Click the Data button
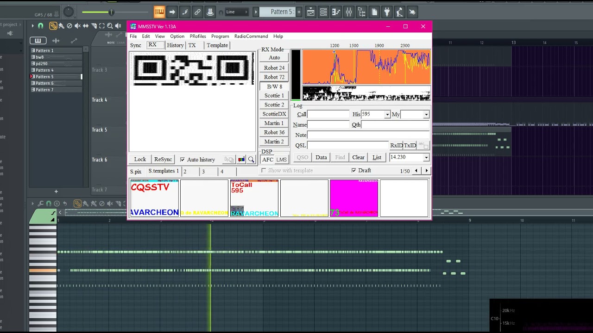 321,157
